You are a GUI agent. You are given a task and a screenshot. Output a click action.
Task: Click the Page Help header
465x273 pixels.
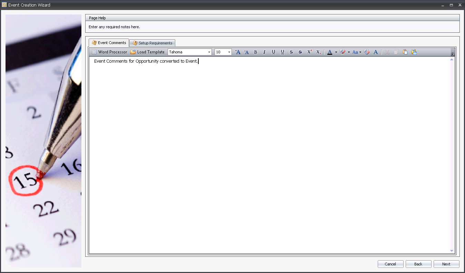click(273, 18)
